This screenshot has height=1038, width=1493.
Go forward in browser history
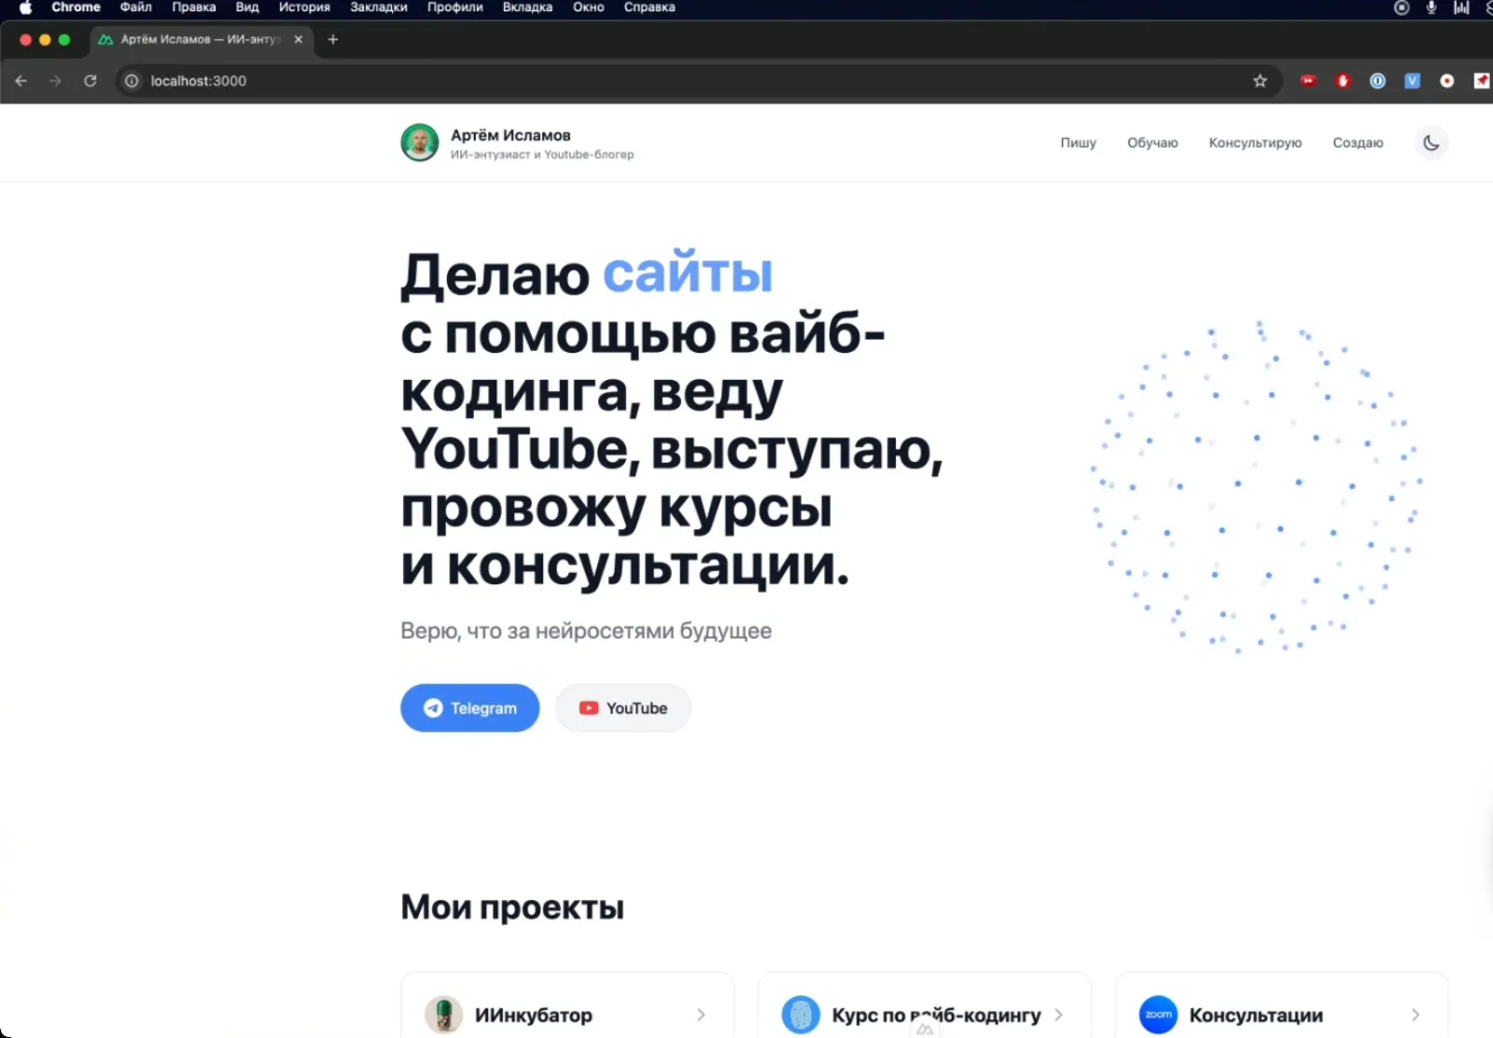click(55, 81)
